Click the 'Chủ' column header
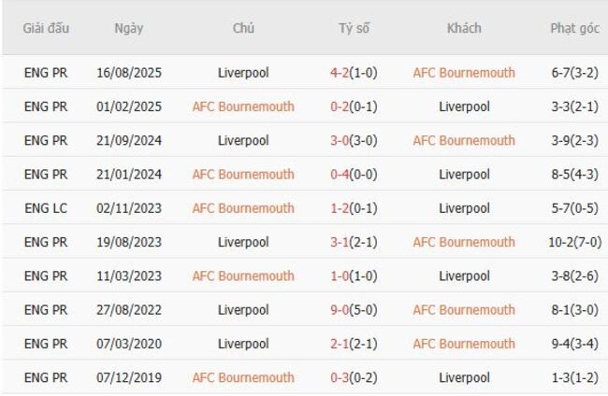 pyautogui.click(x=243, y=28)
